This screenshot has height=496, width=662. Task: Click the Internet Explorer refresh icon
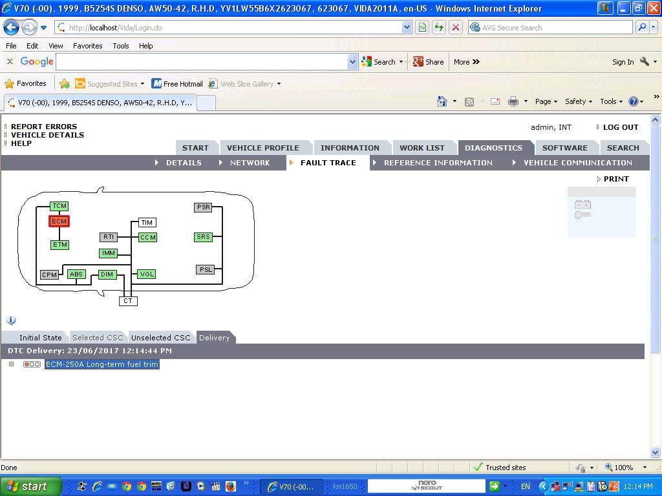coord(439,28)
